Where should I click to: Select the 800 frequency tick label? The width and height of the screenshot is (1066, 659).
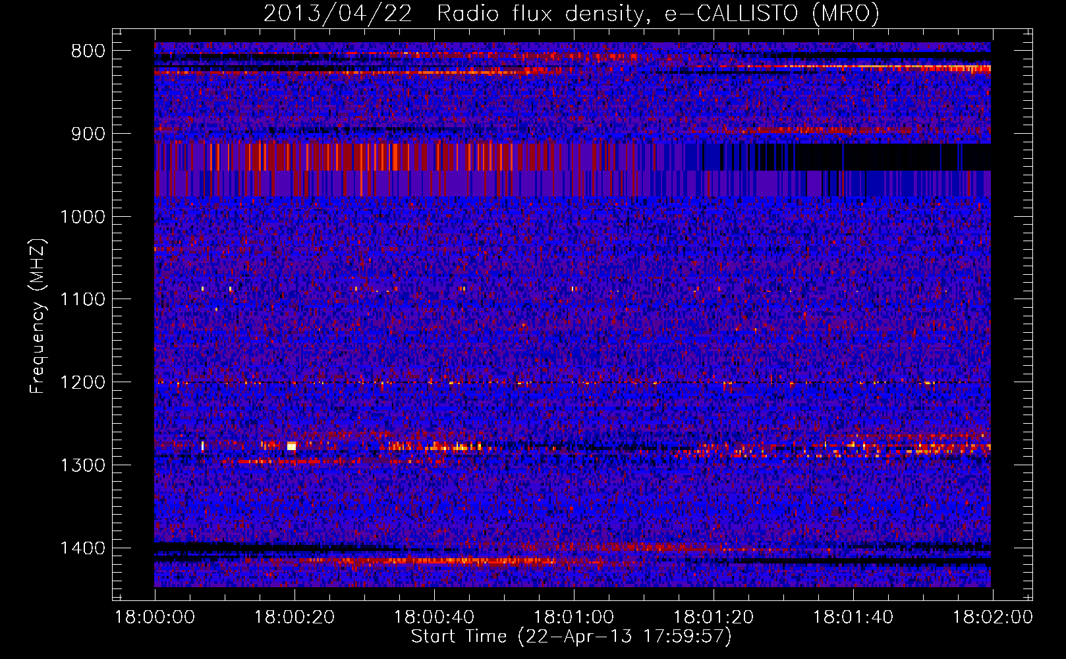(x=88, y=51)
